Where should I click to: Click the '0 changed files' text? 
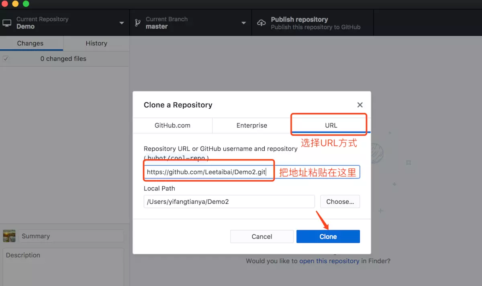(63, 59)
